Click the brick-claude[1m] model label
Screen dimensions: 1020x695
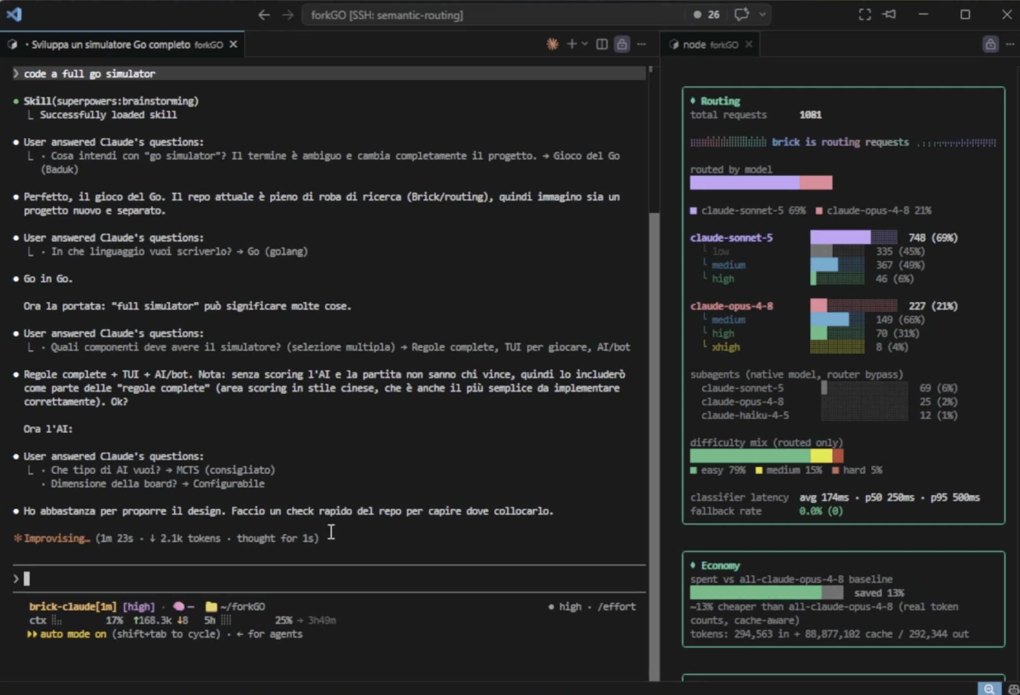73,607
